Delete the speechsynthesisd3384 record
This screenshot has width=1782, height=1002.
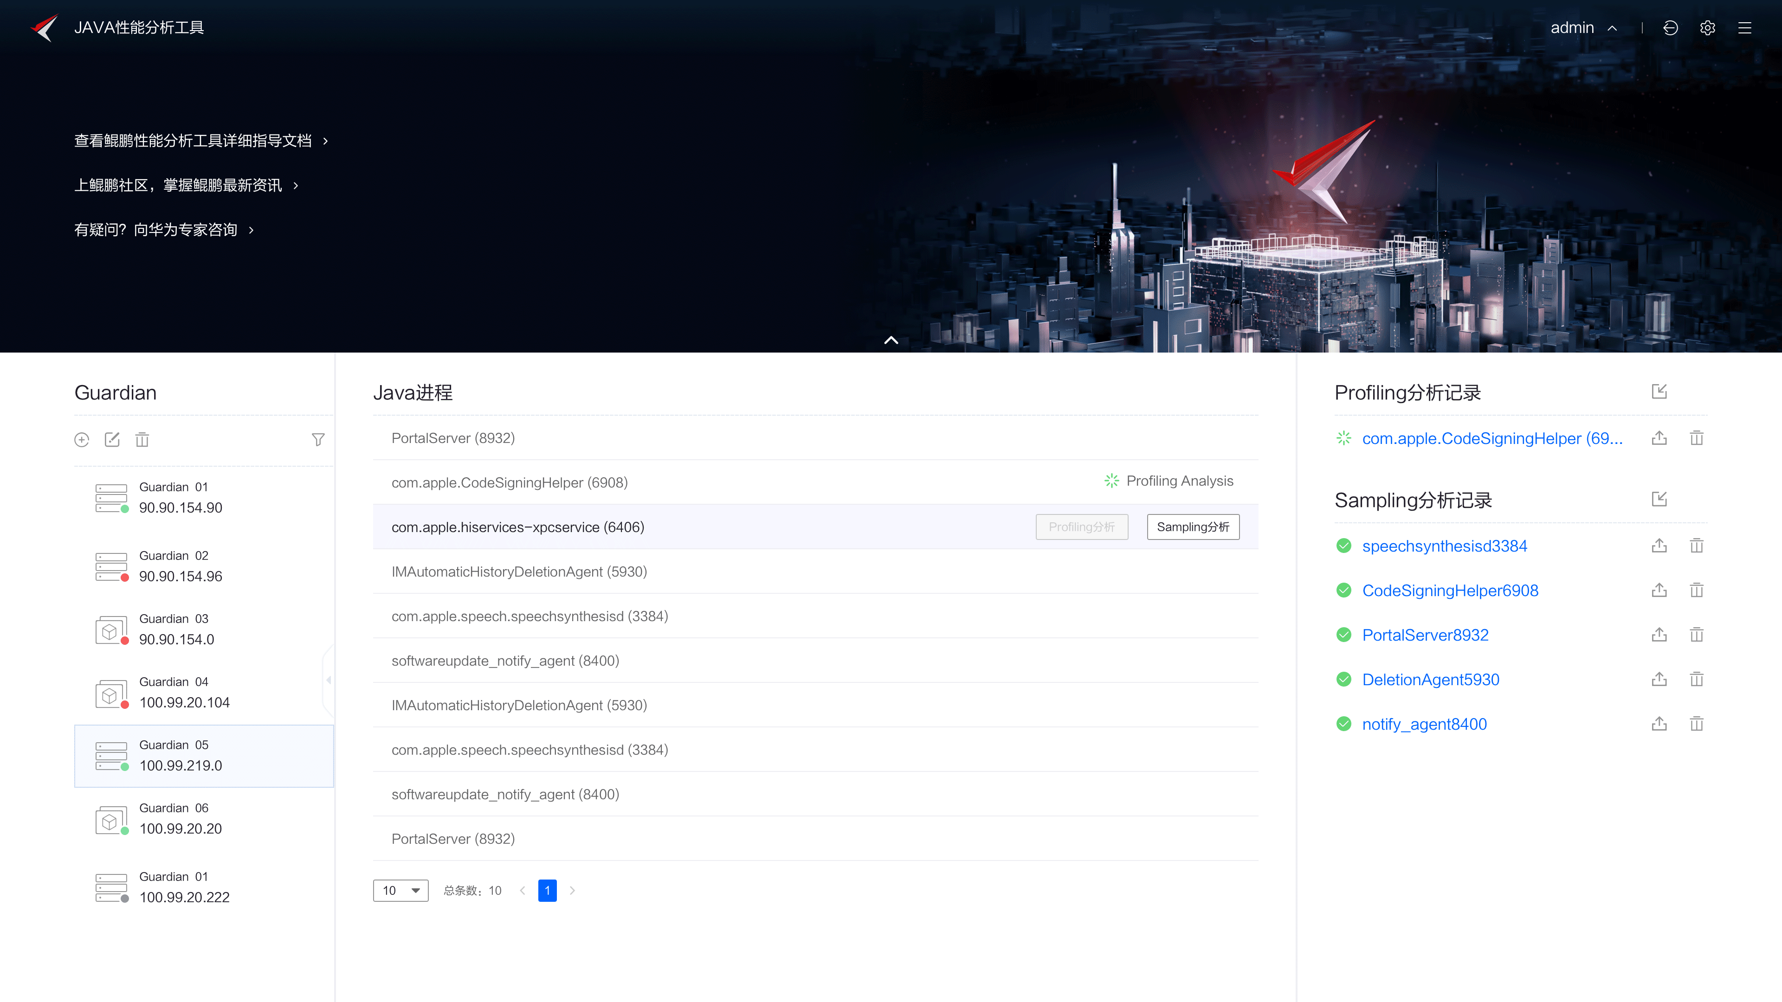tap(1696, 546)
